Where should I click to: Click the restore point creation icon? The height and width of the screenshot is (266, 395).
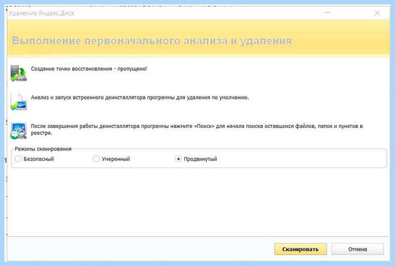[18, 73]
